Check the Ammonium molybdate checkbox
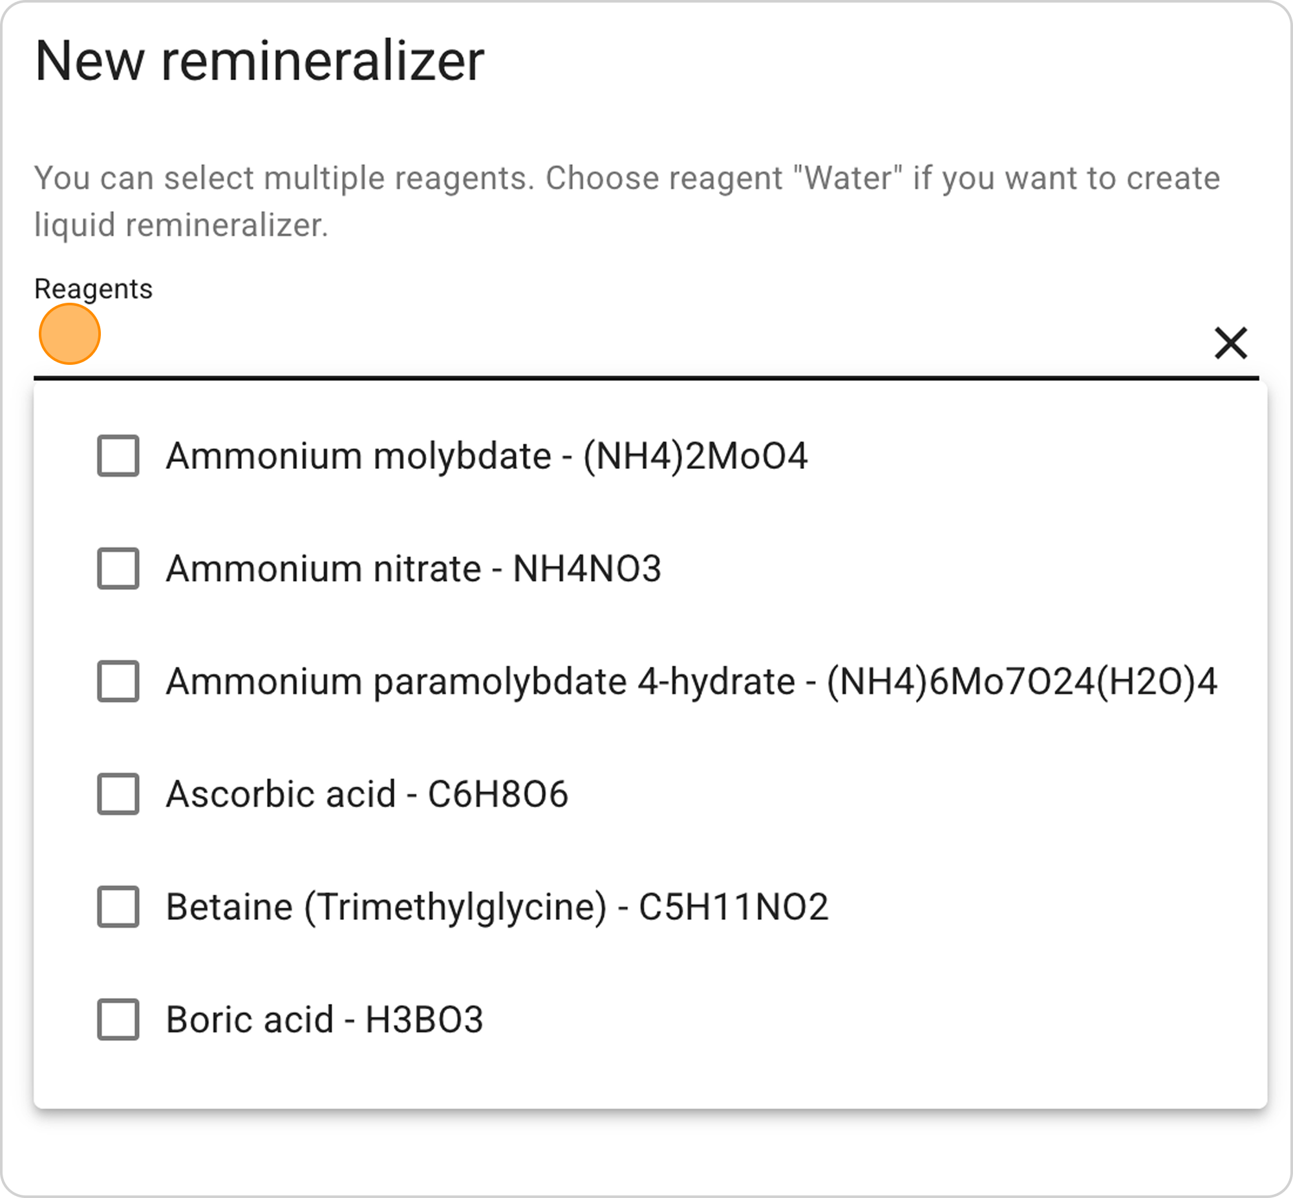 (118, 457)
